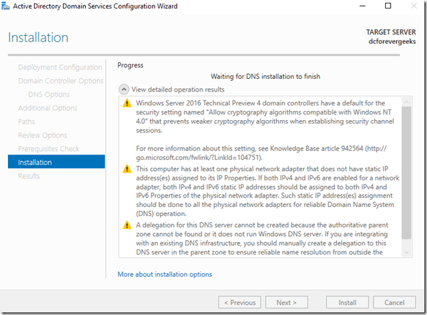
Task: Open the Deployment Configuration step
Action: click(x=60, y=67)
